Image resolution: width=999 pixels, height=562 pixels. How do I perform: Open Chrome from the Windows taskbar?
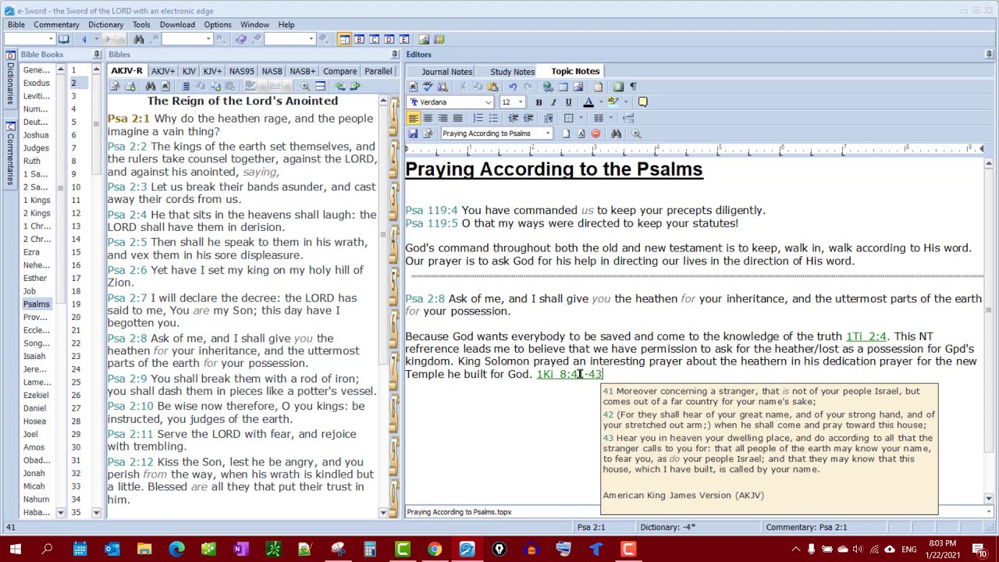coord(435,550)
